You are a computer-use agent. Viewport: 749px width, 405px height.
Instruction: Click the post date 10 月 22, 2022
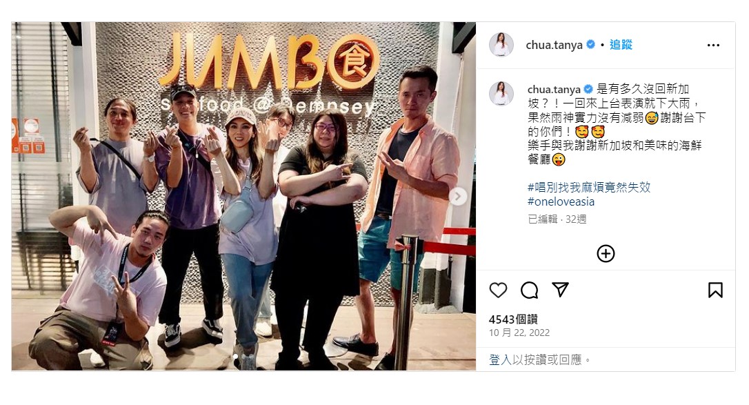pyautogui.click(x=519, y=333)
